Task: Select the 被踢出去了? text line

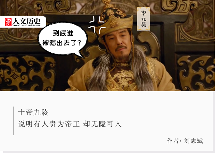Action: tap(62, 43)
